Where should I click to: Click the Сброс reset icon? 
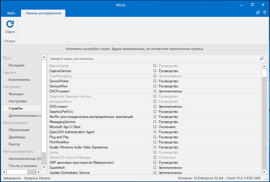(10, 24)
